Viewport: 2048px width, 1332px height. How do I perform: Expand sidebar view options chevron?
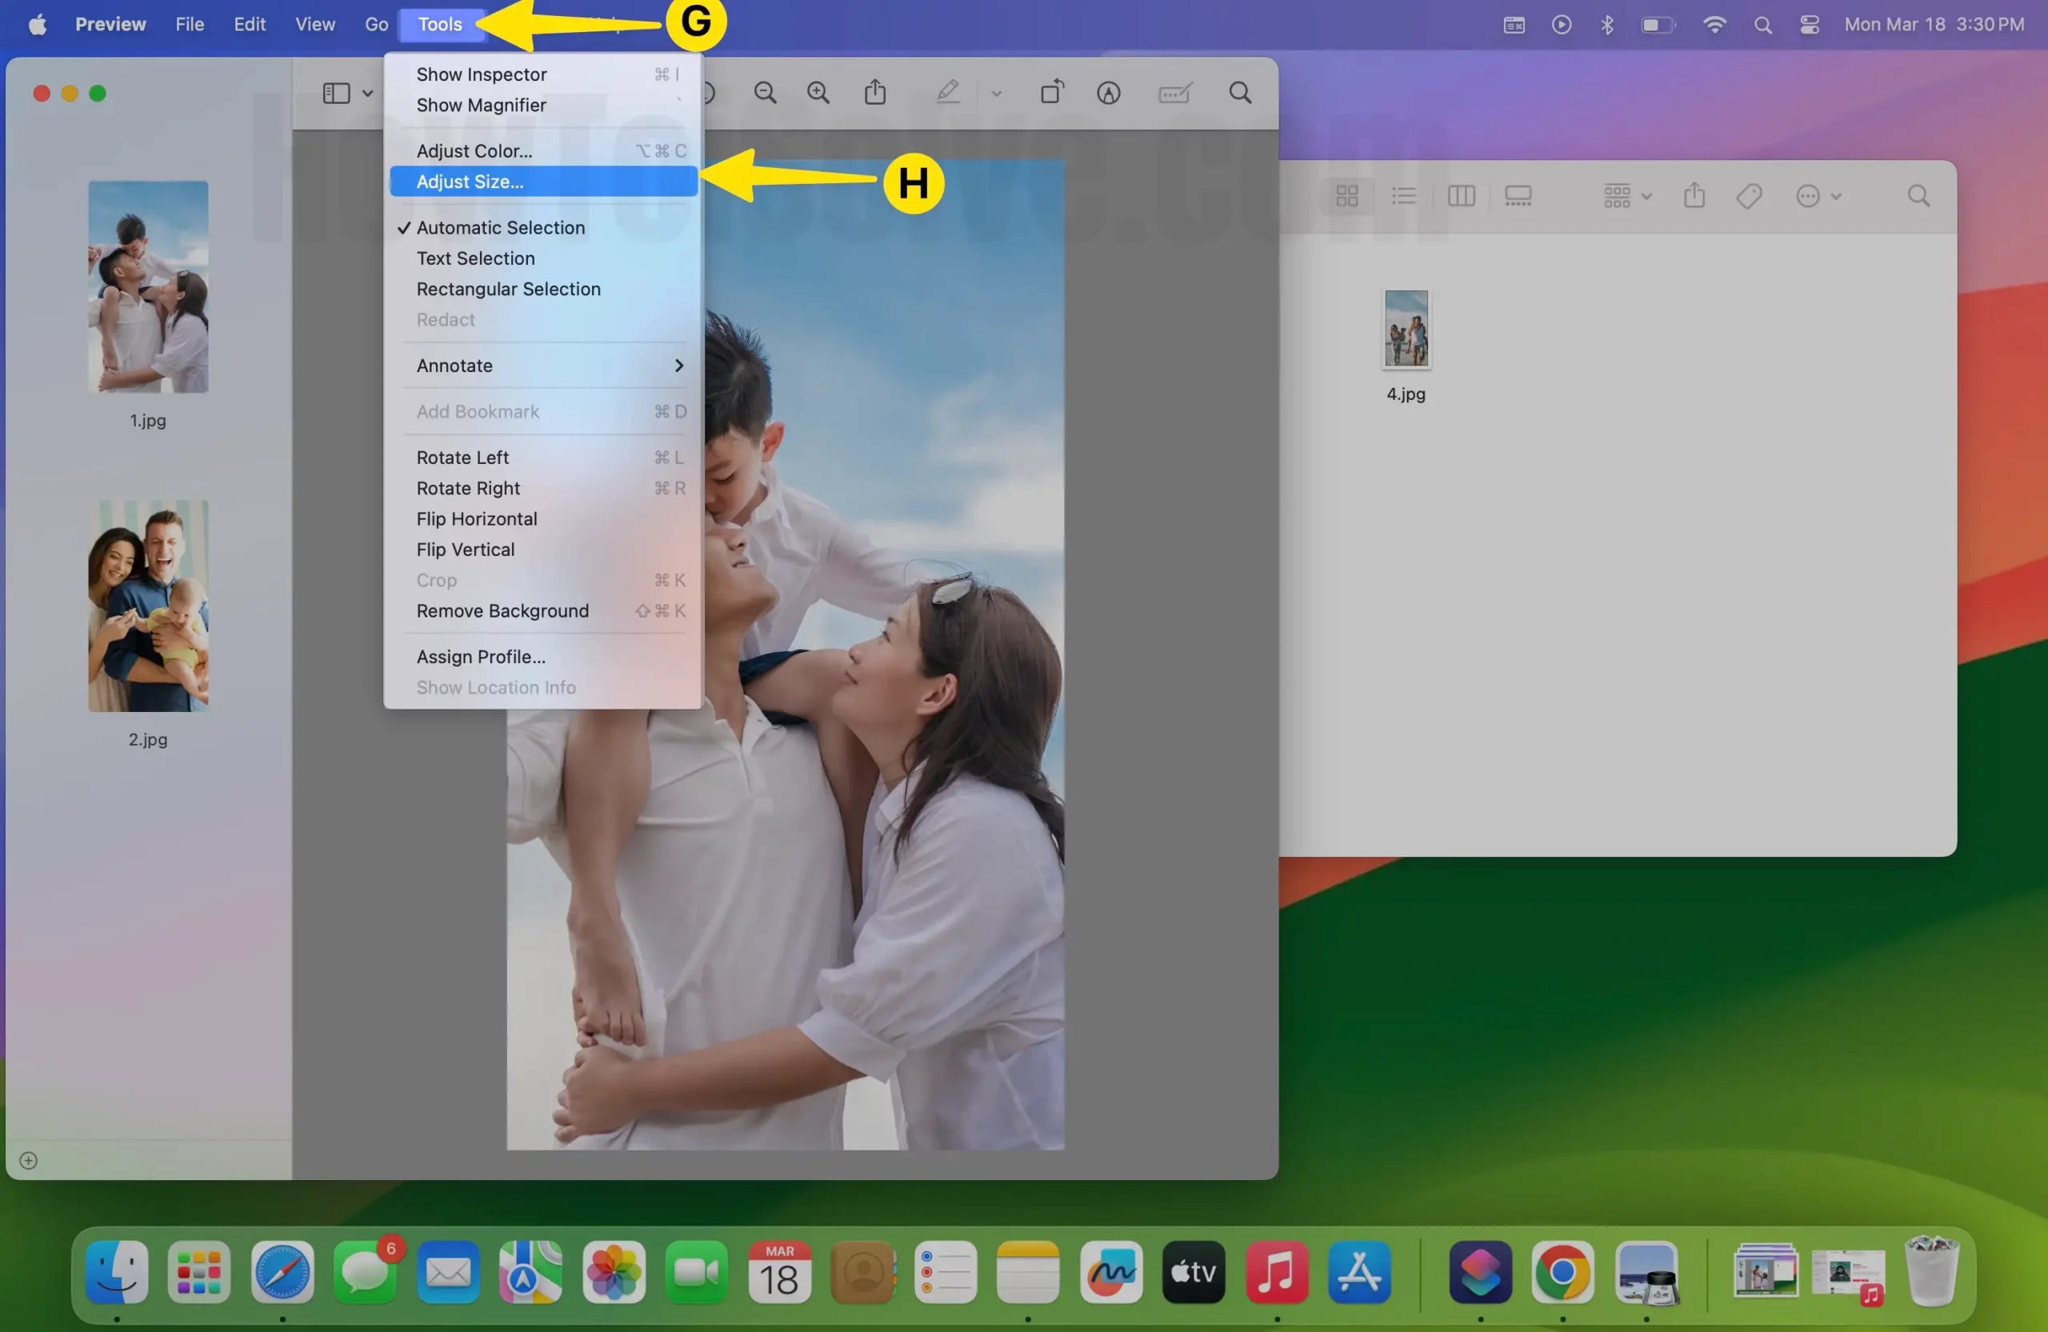click(367, 93)
